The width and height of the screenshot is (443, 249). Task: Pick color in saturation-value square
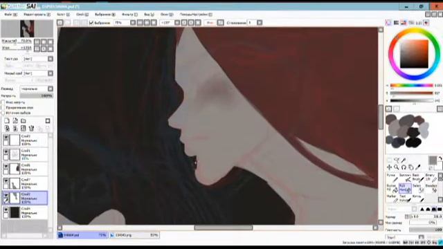[x=414, y=54]
